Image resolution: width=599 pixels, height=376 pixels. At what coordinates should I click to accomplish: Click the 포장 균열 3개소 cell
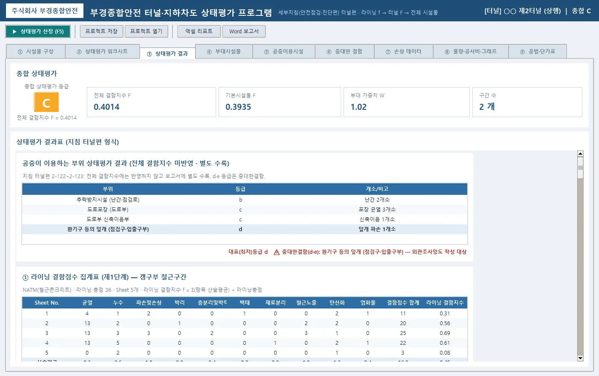(x=377, y=209)
